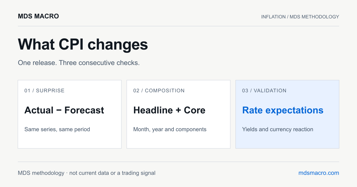Select the 03 / VALIDATION card label

264,91
